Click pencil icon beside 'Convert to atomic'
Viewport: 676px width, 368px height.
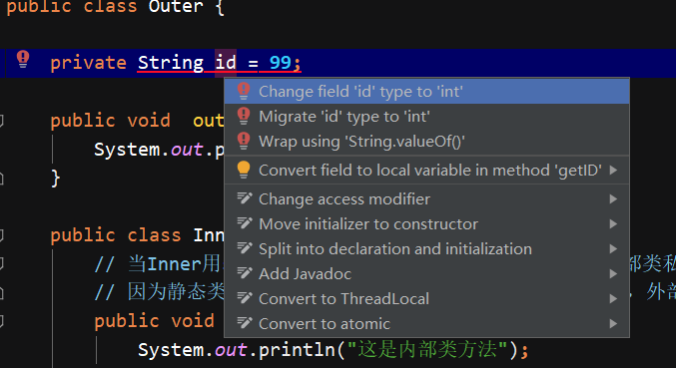click(245, 323)
